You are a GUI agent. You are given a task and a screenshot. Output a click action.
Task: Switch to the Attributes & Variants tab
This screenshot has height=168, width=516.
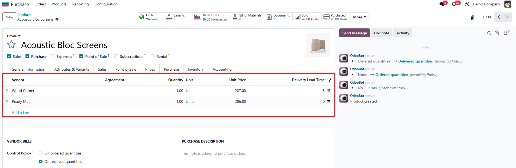[72, 69]
